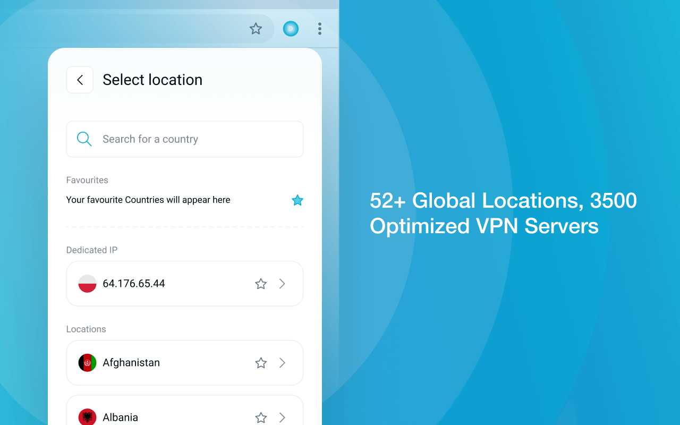Select Afghanistan from the locations list
Image resolution: width=680 pixels, height=425 pixels.
point(185,363)
